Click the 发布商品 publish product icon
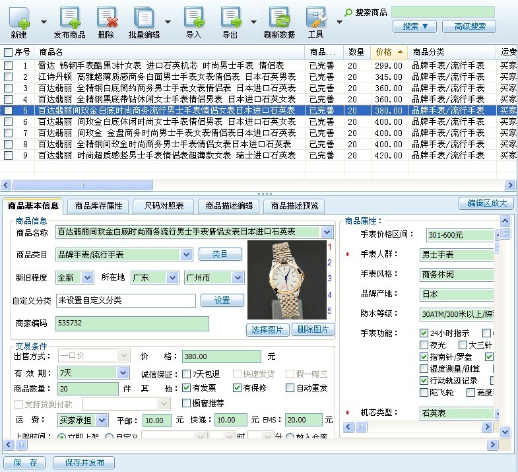Viewport: 518px width, 472px height. pyautogui.click(x=69, y=18)
